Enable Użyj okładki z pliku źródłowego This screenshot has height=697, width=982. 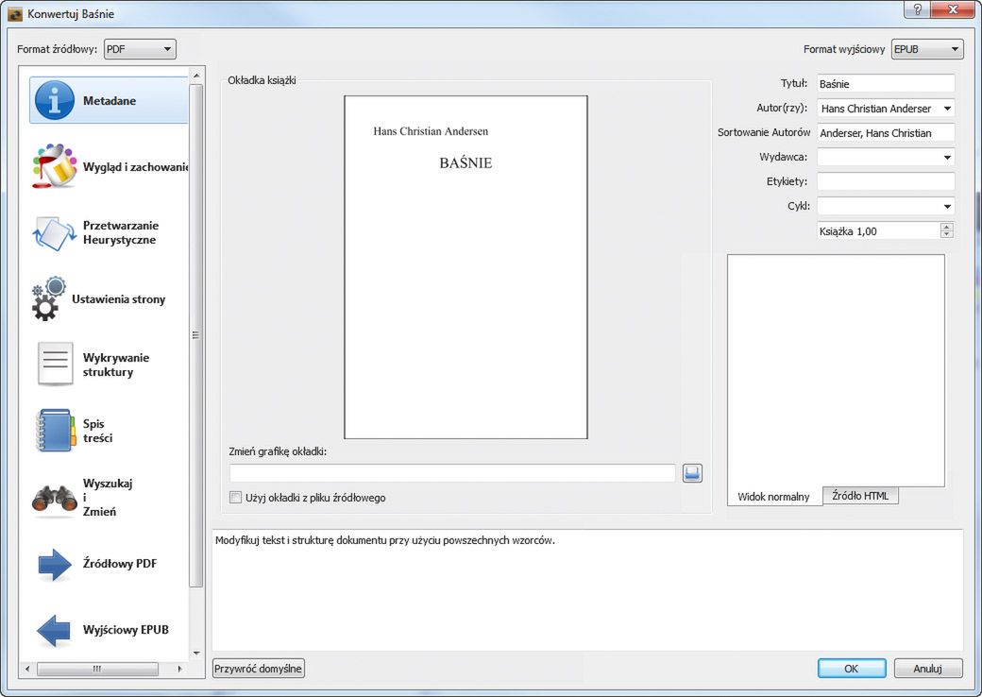pyautogui.click(x=235, y=498)
